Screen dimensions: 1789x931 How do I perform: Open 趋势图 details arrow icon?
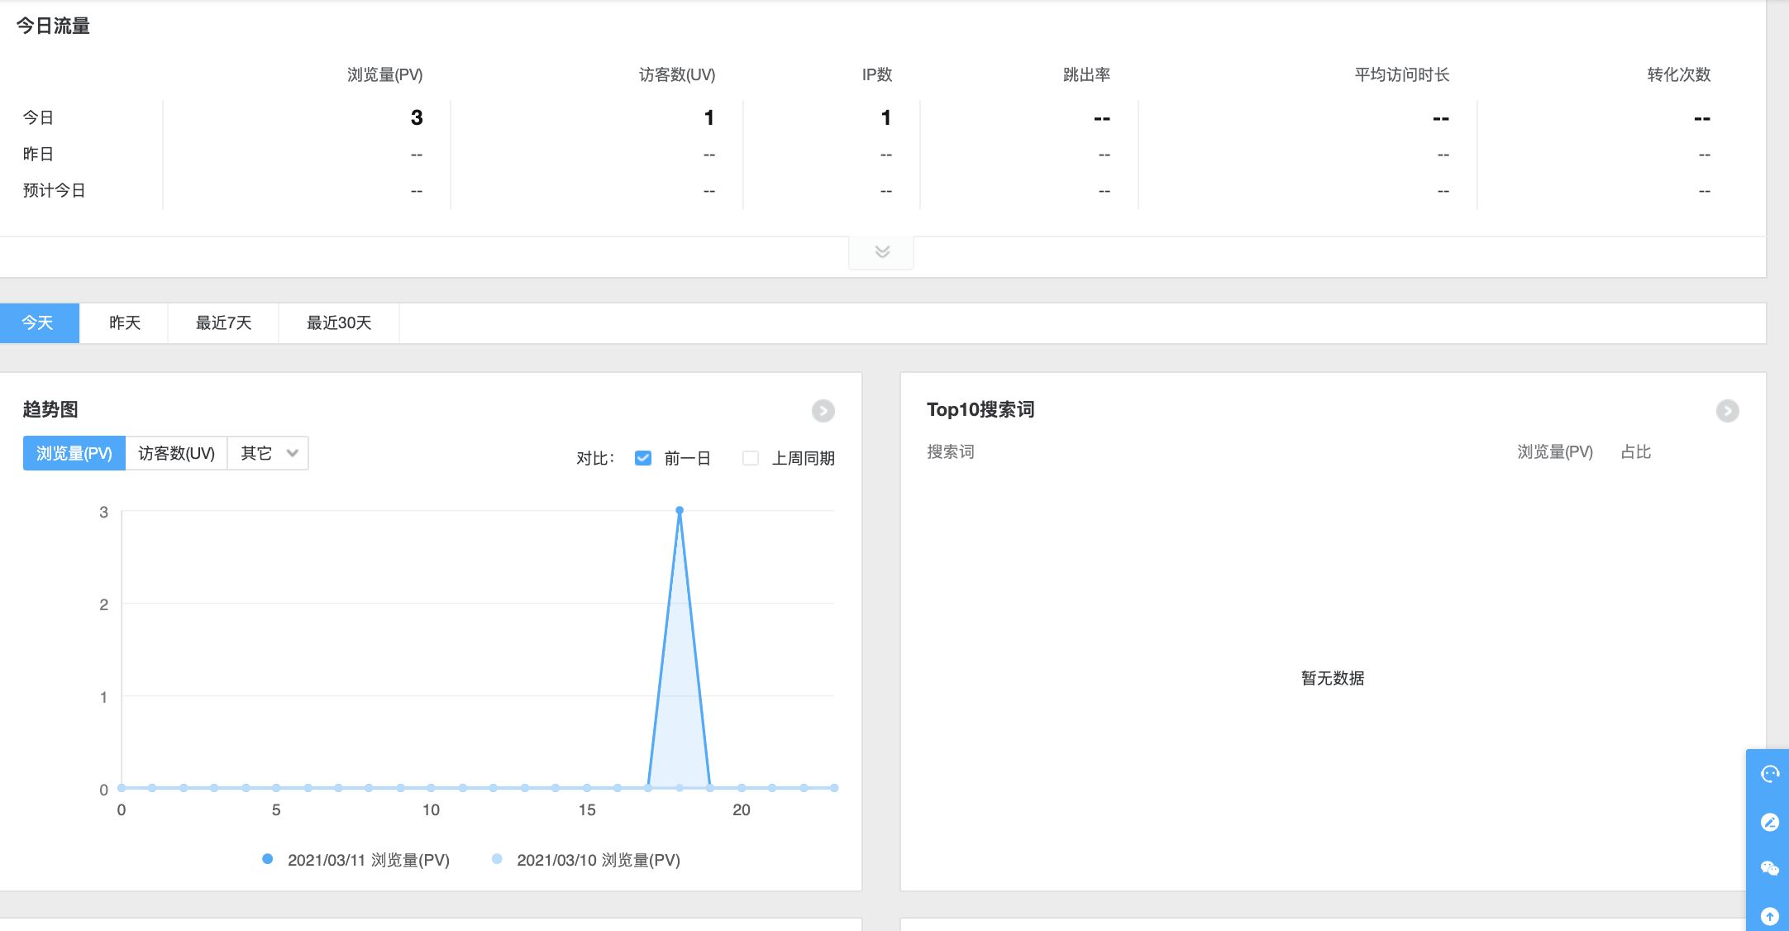coord(823,411)
